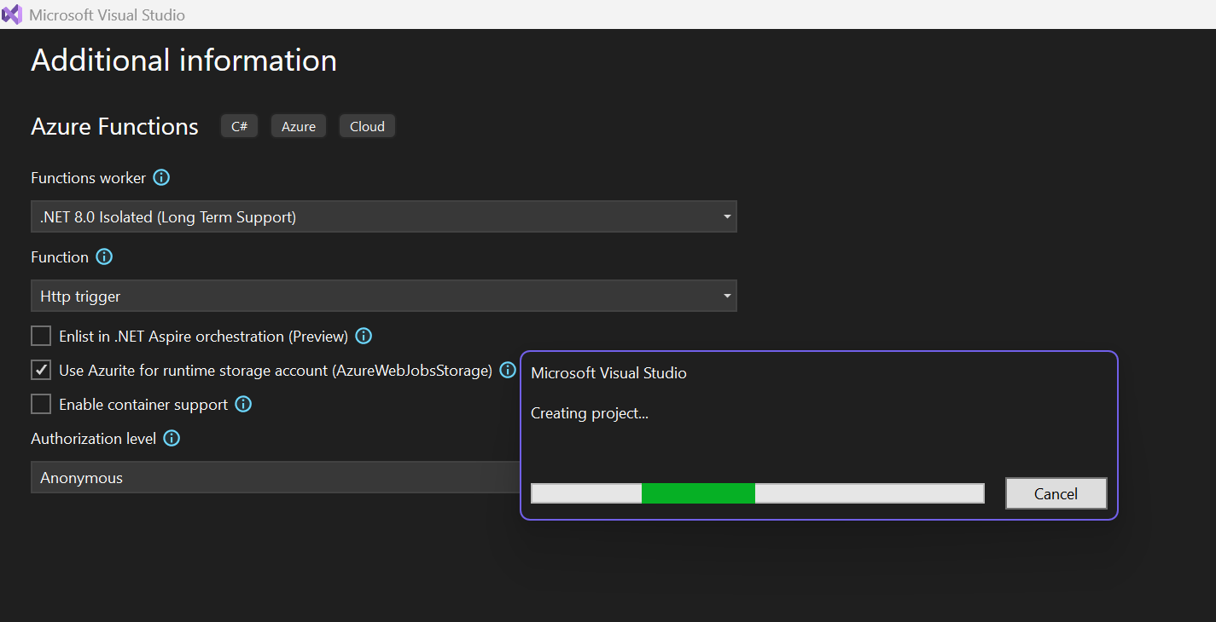Click the Authorization level label
Viewport: 1216px width, 622px height.
(x=94, y=438)
